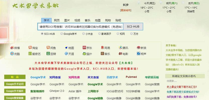Click the iQiyi (爱奇艺) icon
The width and height of the screenshot is (209, 100).
(x=30, y=54)
